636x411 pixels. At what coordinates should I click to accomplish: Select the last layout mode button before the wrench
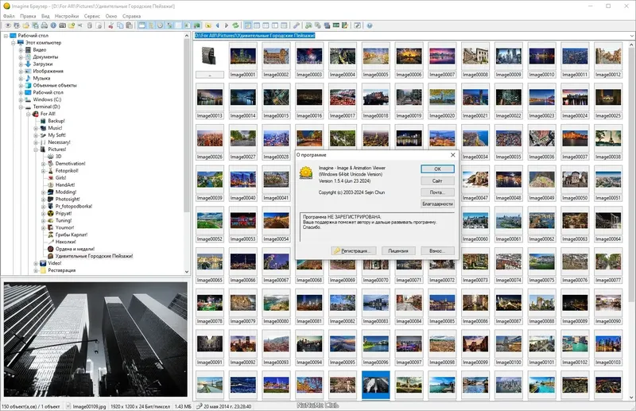click(284, 25)
